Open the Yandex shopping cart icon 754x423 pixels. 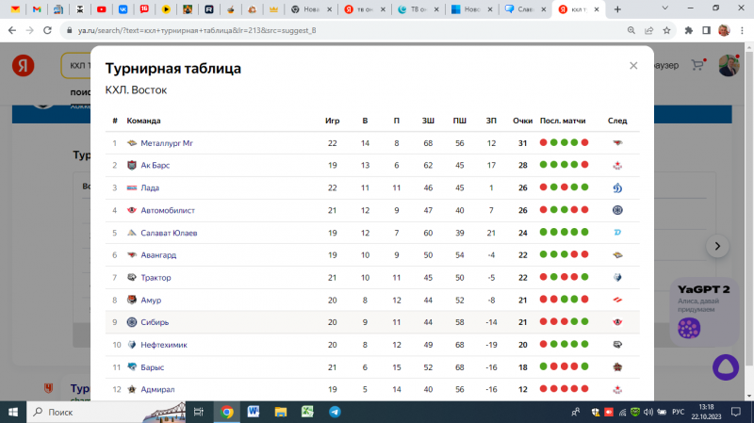tap(697, 66)
